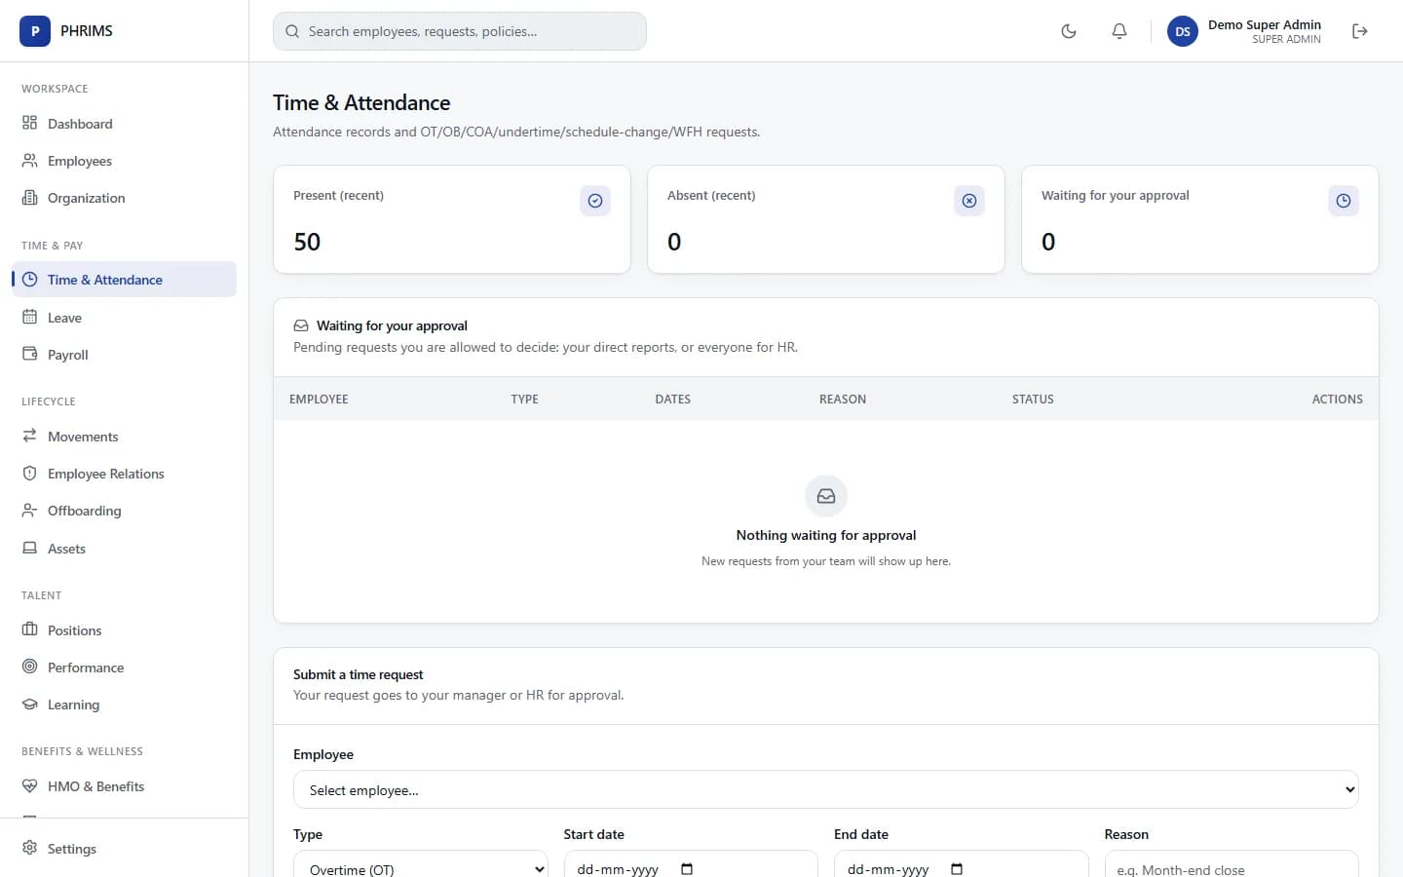The image size is (1403, 877).
Task: Select Time & Attendance sidebar label
Action: coord(105,280)
